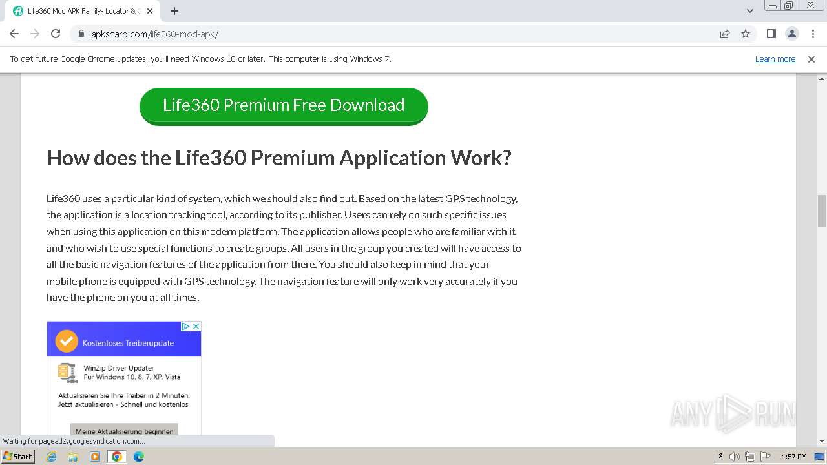
Task: Click Life360 Premium Free Download button
Action: coord(284,106)
